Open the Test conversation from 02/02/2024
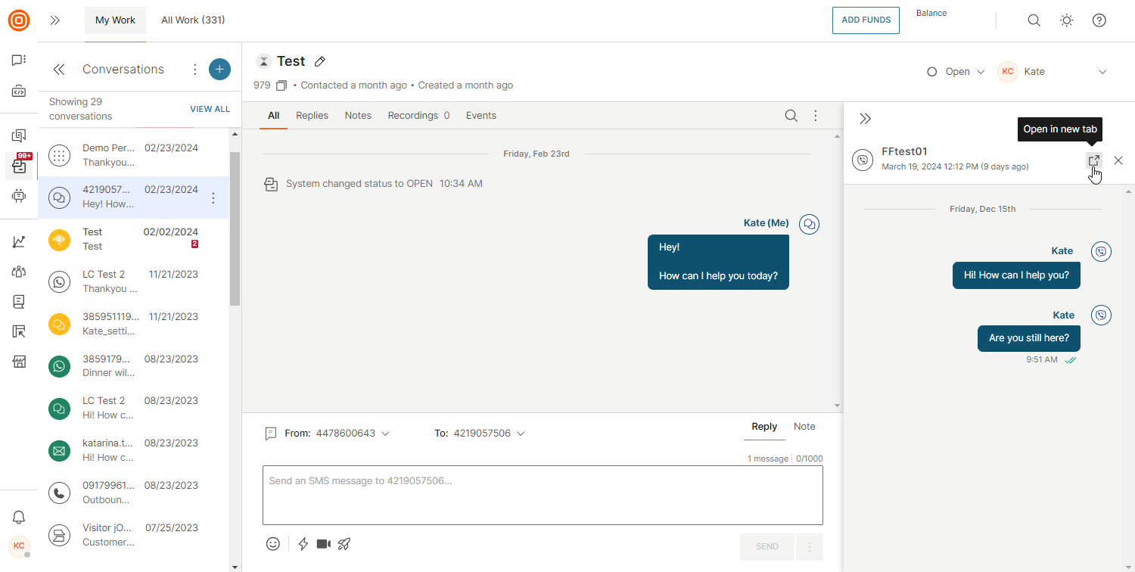Viewport: 1135px width, 572px height. tap(133, 239)
